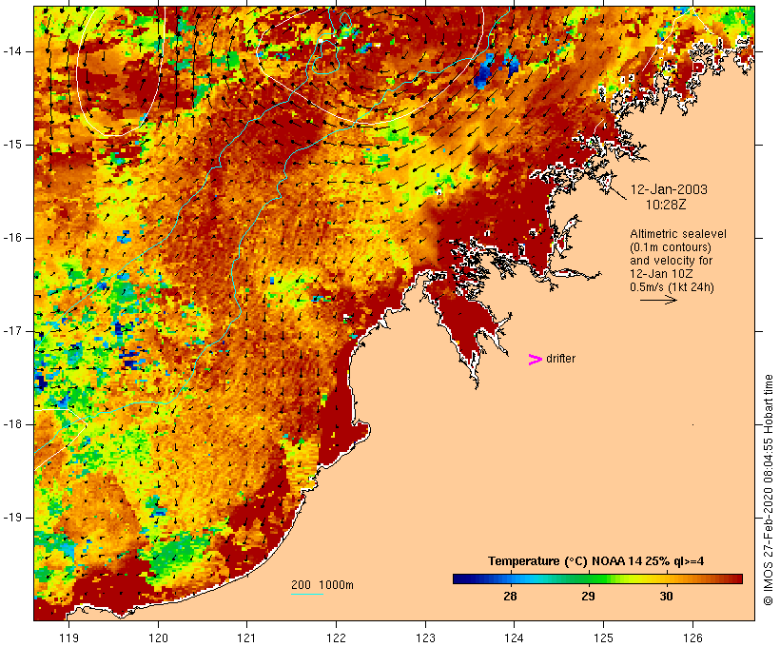The width and height of the screenshot is (780, 647).
Task: Click the 125 longitude axis label
Action: pos(603,637)
